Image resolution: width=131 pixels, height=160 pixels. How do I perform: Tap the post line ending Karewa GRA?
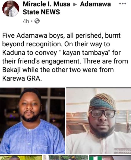(x=22, y=78)
